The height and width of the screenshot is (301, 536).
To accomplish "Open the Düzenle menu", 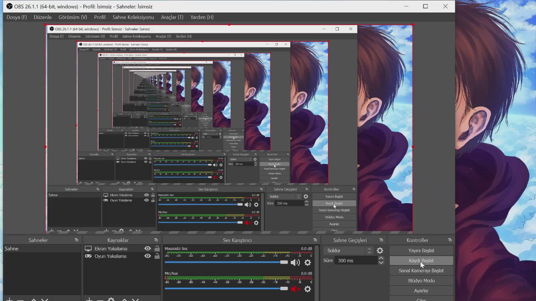I will tap(43, 17).
